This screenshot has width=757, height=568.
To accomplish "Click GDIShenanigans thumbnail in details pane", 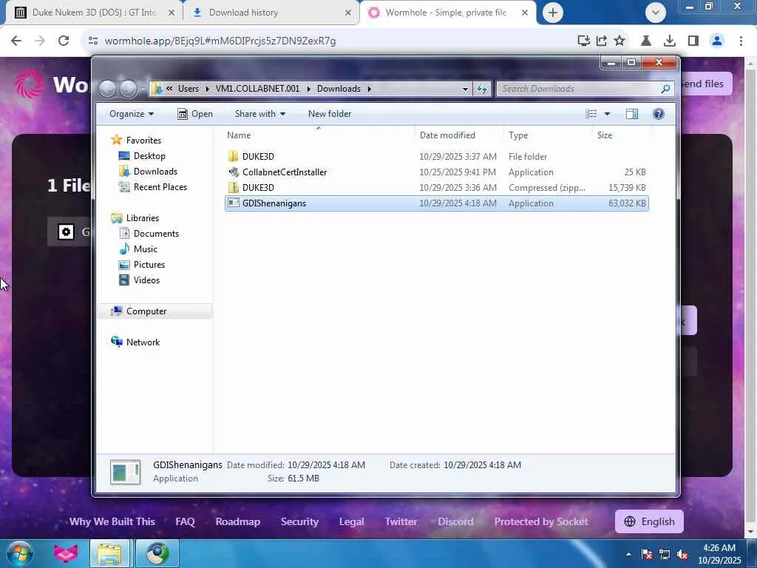I will [125, 472].
